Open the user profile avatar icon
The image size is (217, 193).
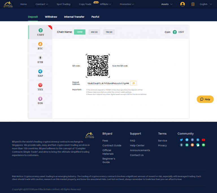pyautogui.click(x=183, y=4)
